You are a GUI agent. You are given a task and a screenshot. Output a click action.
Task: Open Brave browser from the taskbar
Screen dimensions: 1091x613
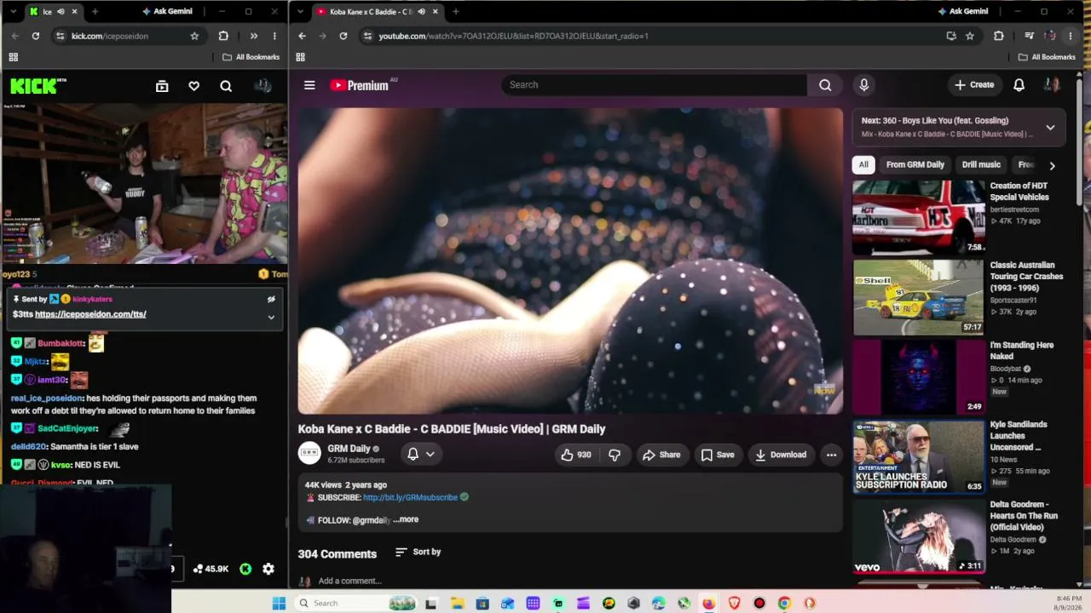734,603
